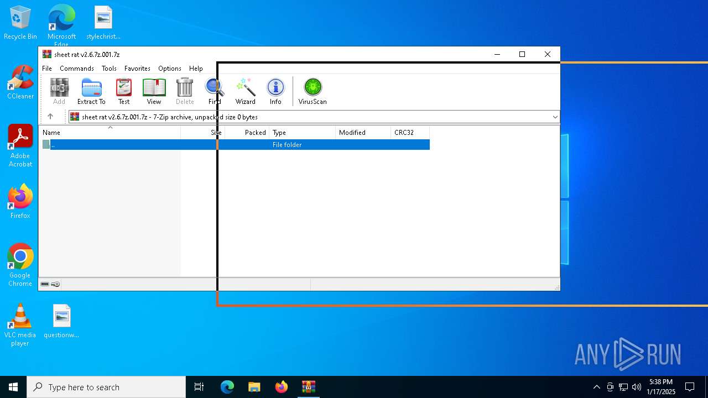Open the Tools menu
Screen dimensions: 708x398
[109, 69]
